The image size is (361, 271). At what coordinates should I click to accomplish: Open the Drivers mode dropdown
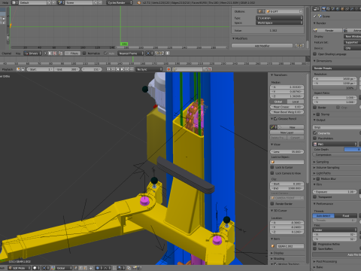[33, 53]
